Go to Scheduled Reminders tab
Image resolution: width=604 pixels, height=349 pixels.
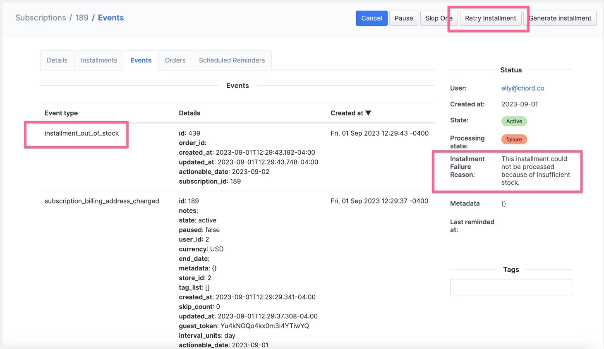click(232, 60)
